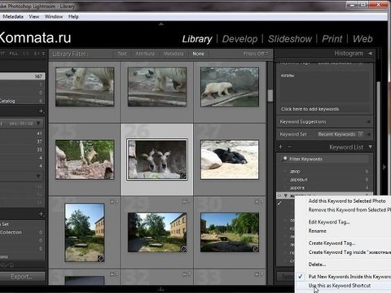Select the catalog row showing 167 photos
This screenshot has width=391, height=293.
[22, 77]
